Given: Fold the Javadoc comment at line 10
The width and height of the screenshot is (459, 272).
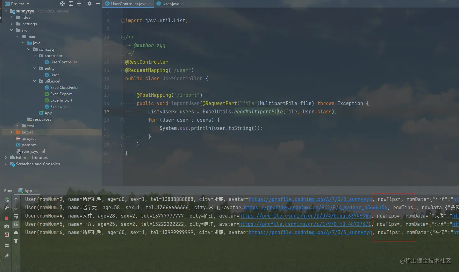Looking at the screenshot, I should (x=123, y=37).
